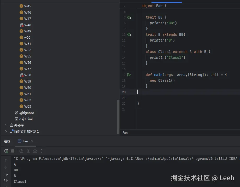Open the CPU profiler gauge icon
The image size is (240, 187).
[35, 151]
